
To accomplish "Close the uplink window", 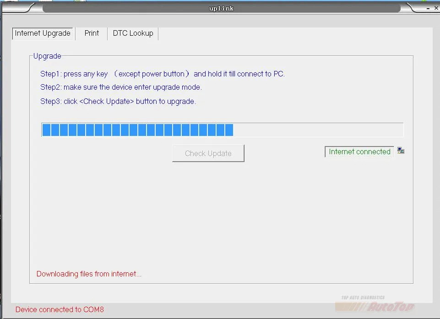I will point(436,8).
